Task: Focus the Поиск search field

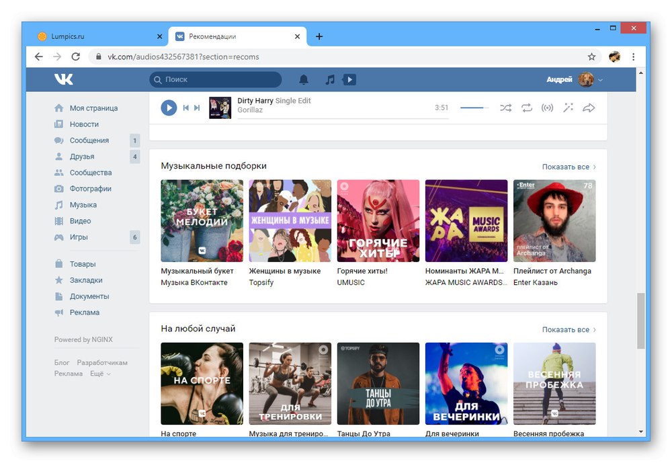Action: pyautogui.click(x=216, y=79)
